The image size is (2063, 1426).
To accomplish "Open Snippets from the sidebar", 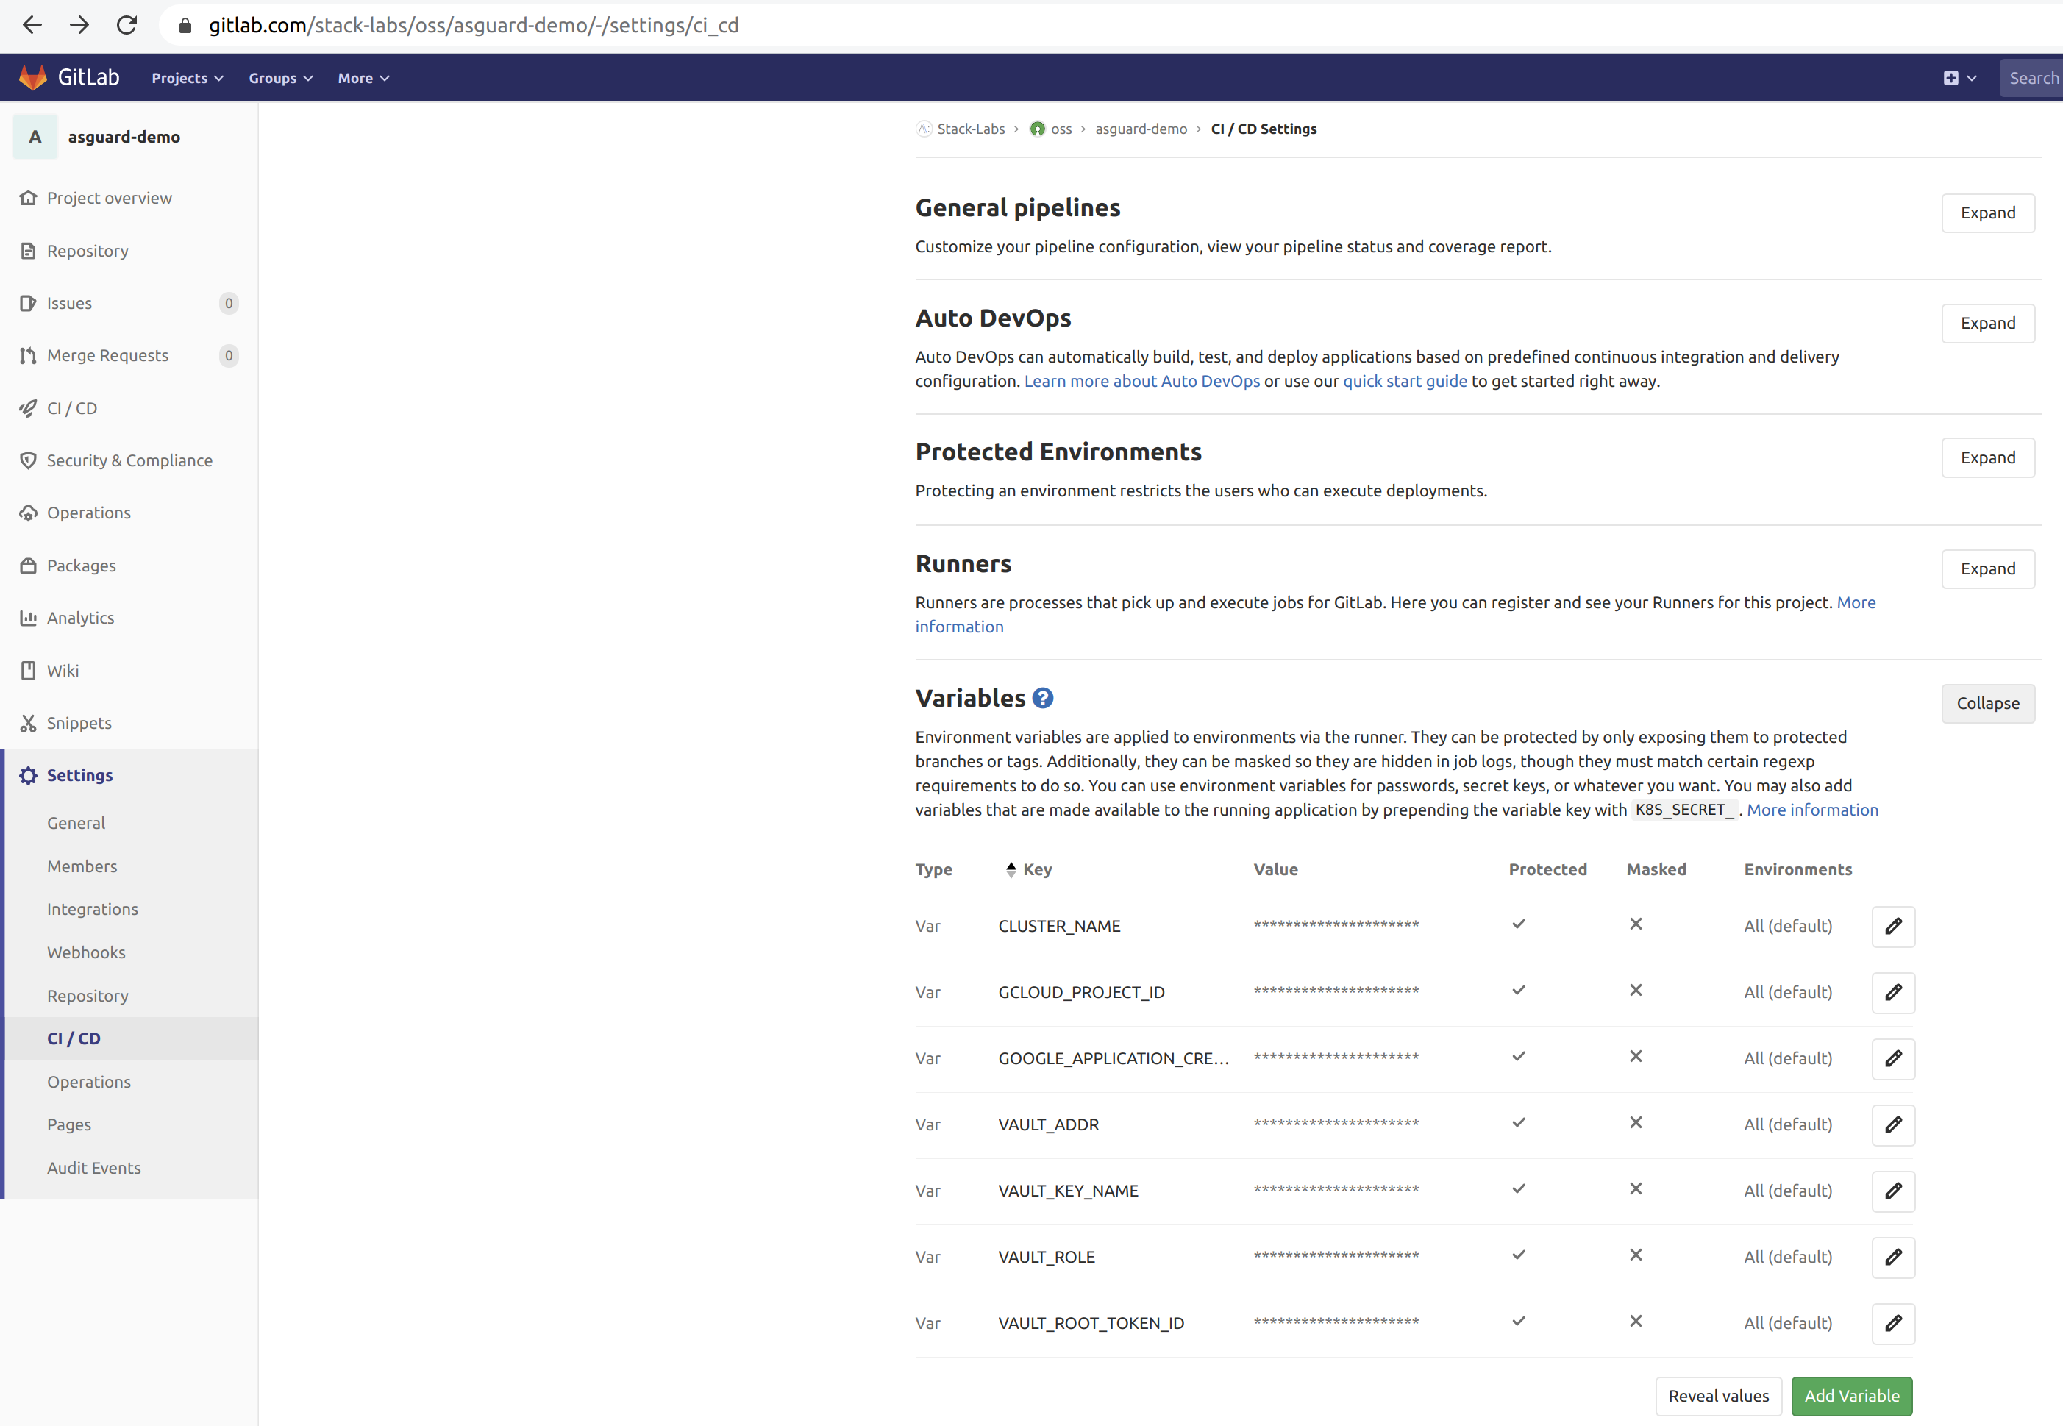I will (79, 723).
